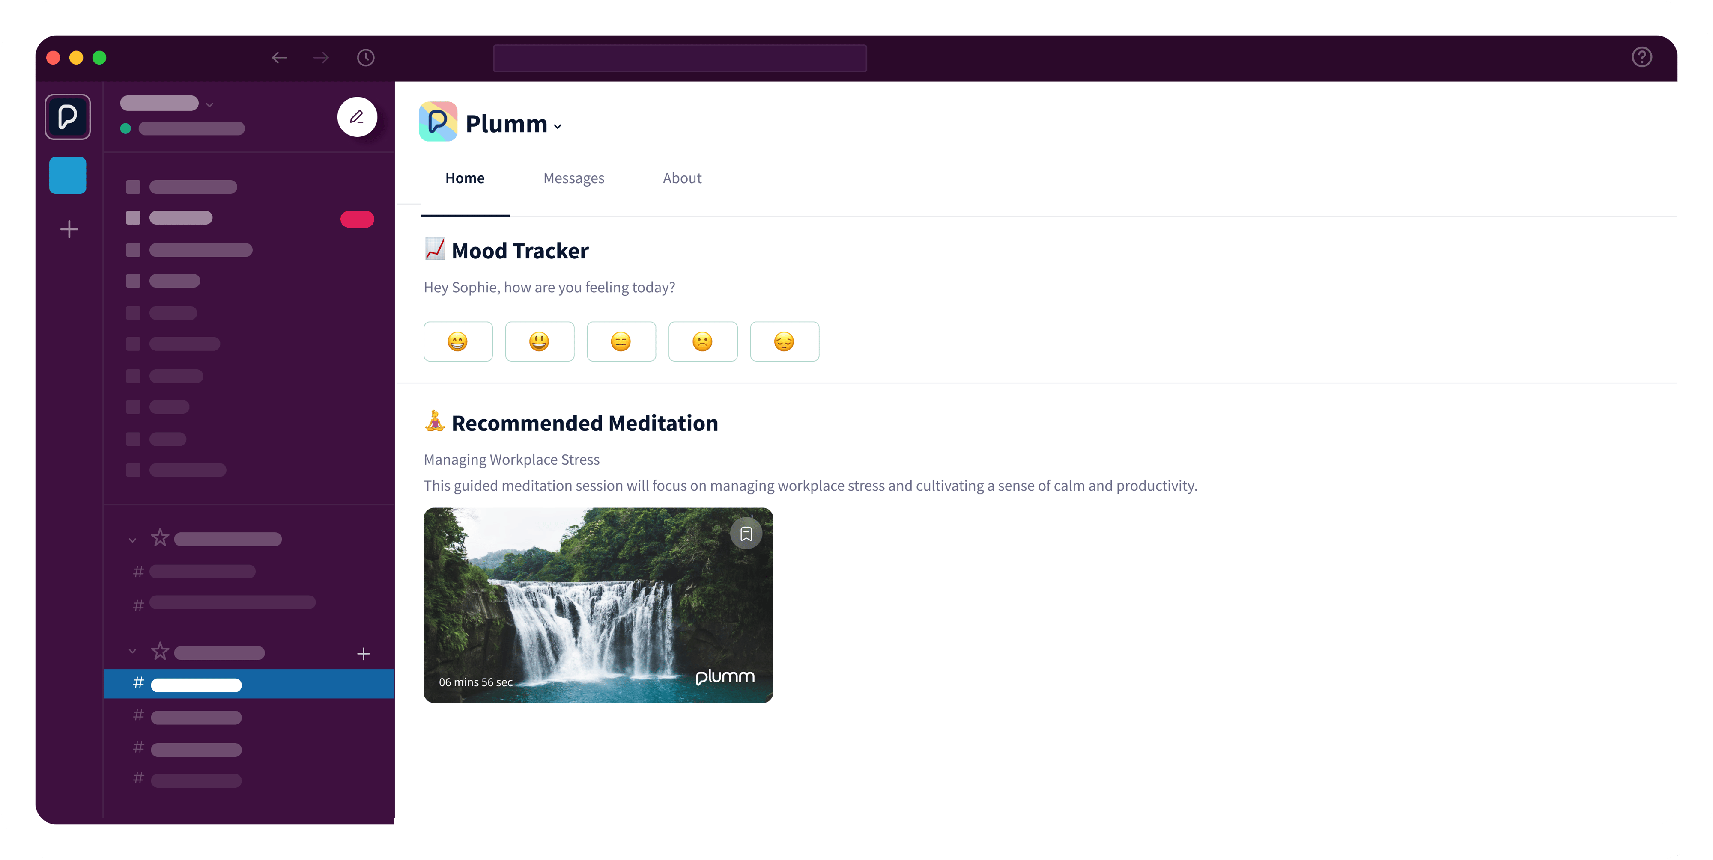This screenshot has height=860, width=1713.
Task: Bookmark the meditation video
Action: pos(746,533)
